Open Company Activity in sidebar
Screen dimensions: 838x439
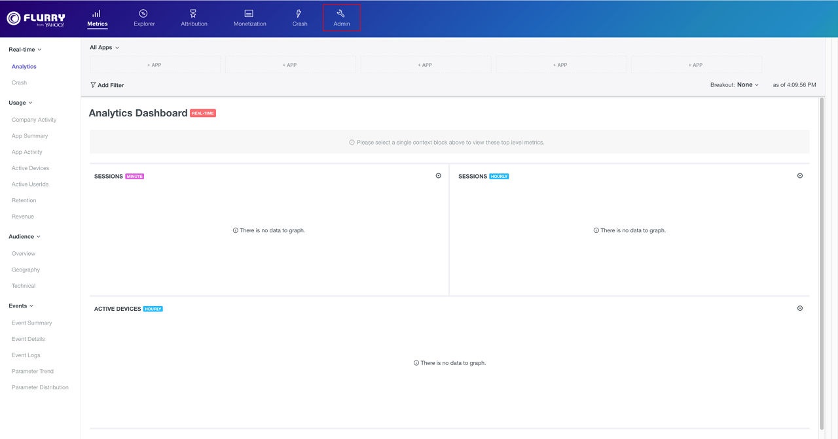click(x=34, y=120)
